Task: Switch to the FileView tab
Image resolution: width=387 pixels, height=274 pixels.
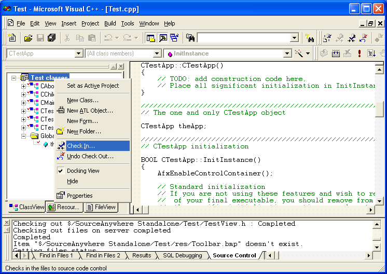Action: click(x=102, y=207)
